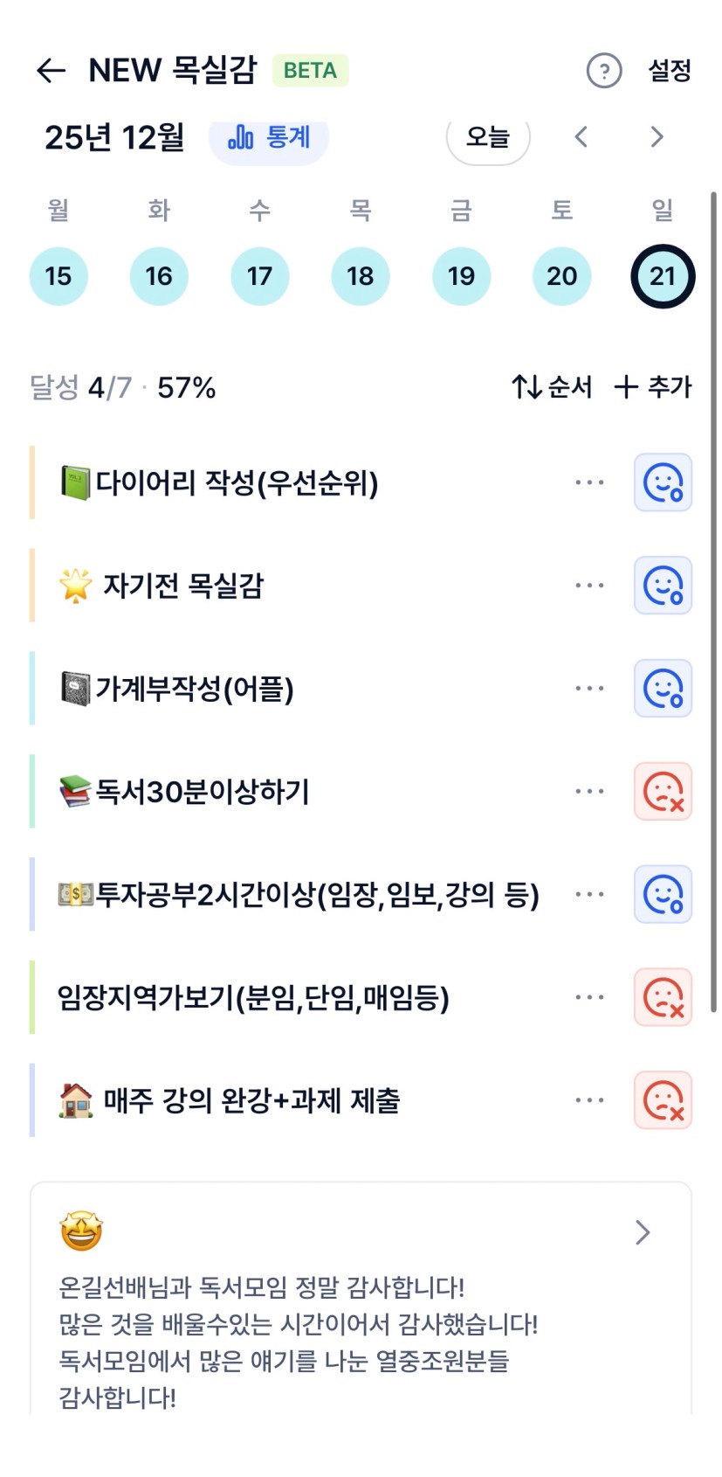Open more options for 다이어리 작성(우선순위)
722x1477 pixels.
589,482
